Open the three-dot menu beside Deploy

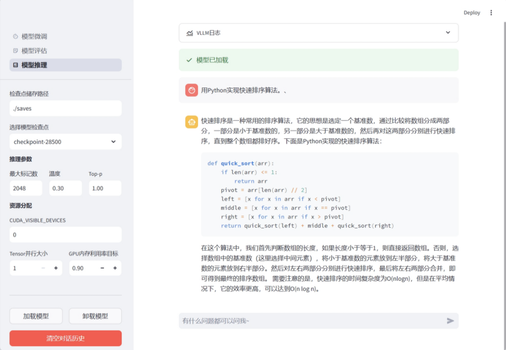coord(491,13)
